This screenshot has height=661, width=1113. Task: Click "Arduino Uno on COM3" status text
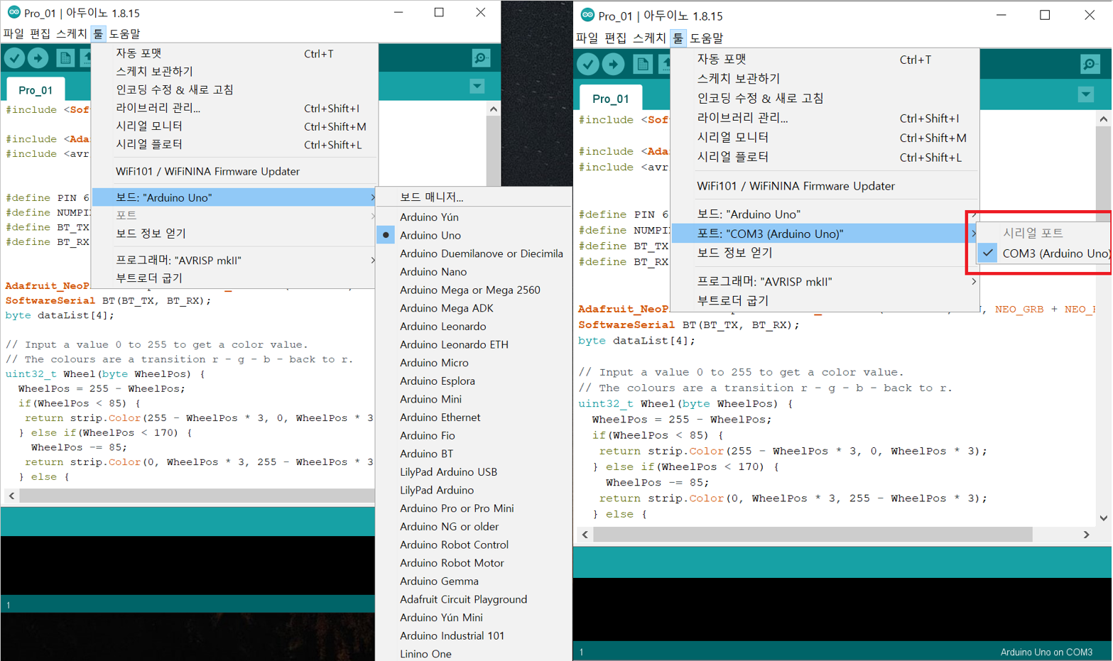tap(1046, 652)
